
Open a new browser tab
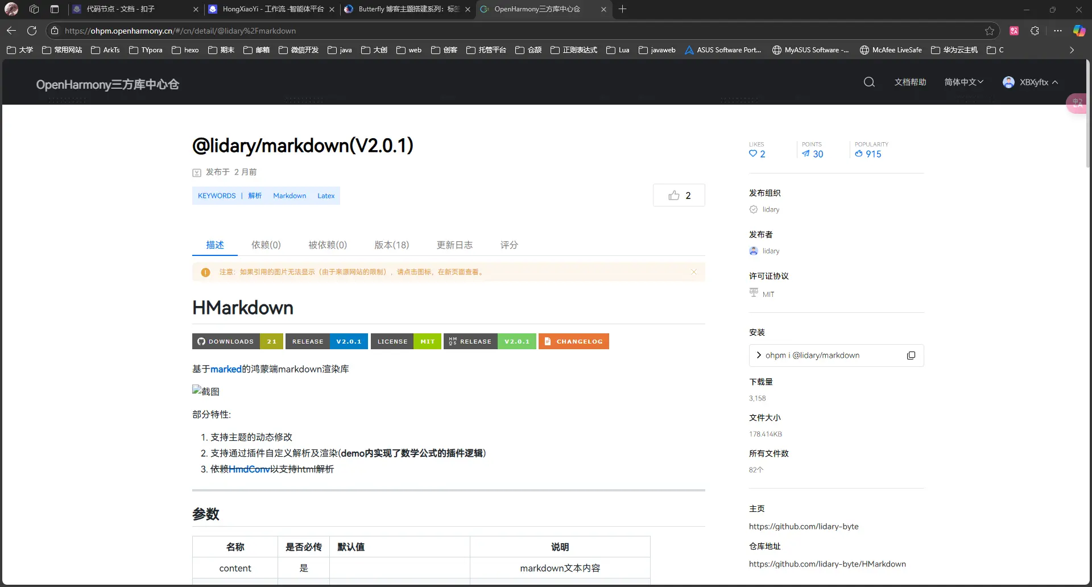pyautogui.click(x=622, y=9)
